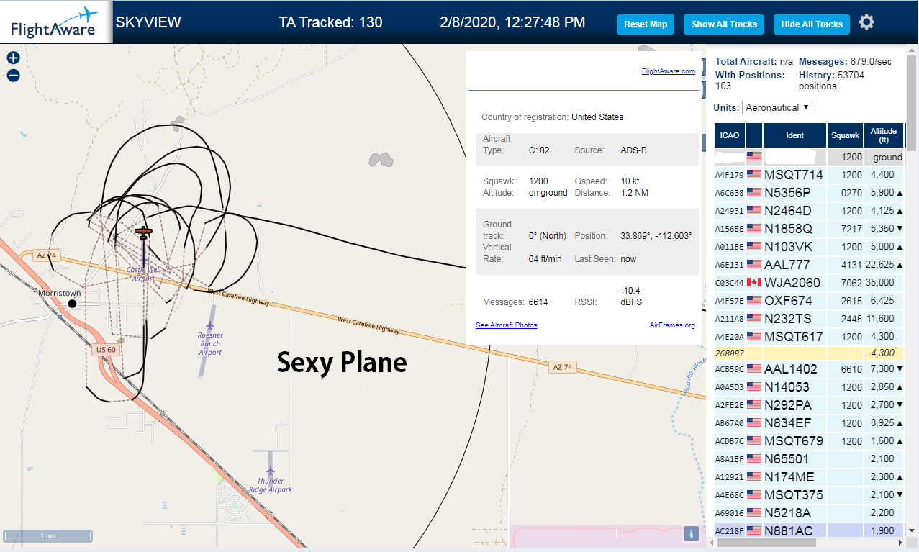
Task: Select aircraft N5218A in list
Action: tap(810, 512)
